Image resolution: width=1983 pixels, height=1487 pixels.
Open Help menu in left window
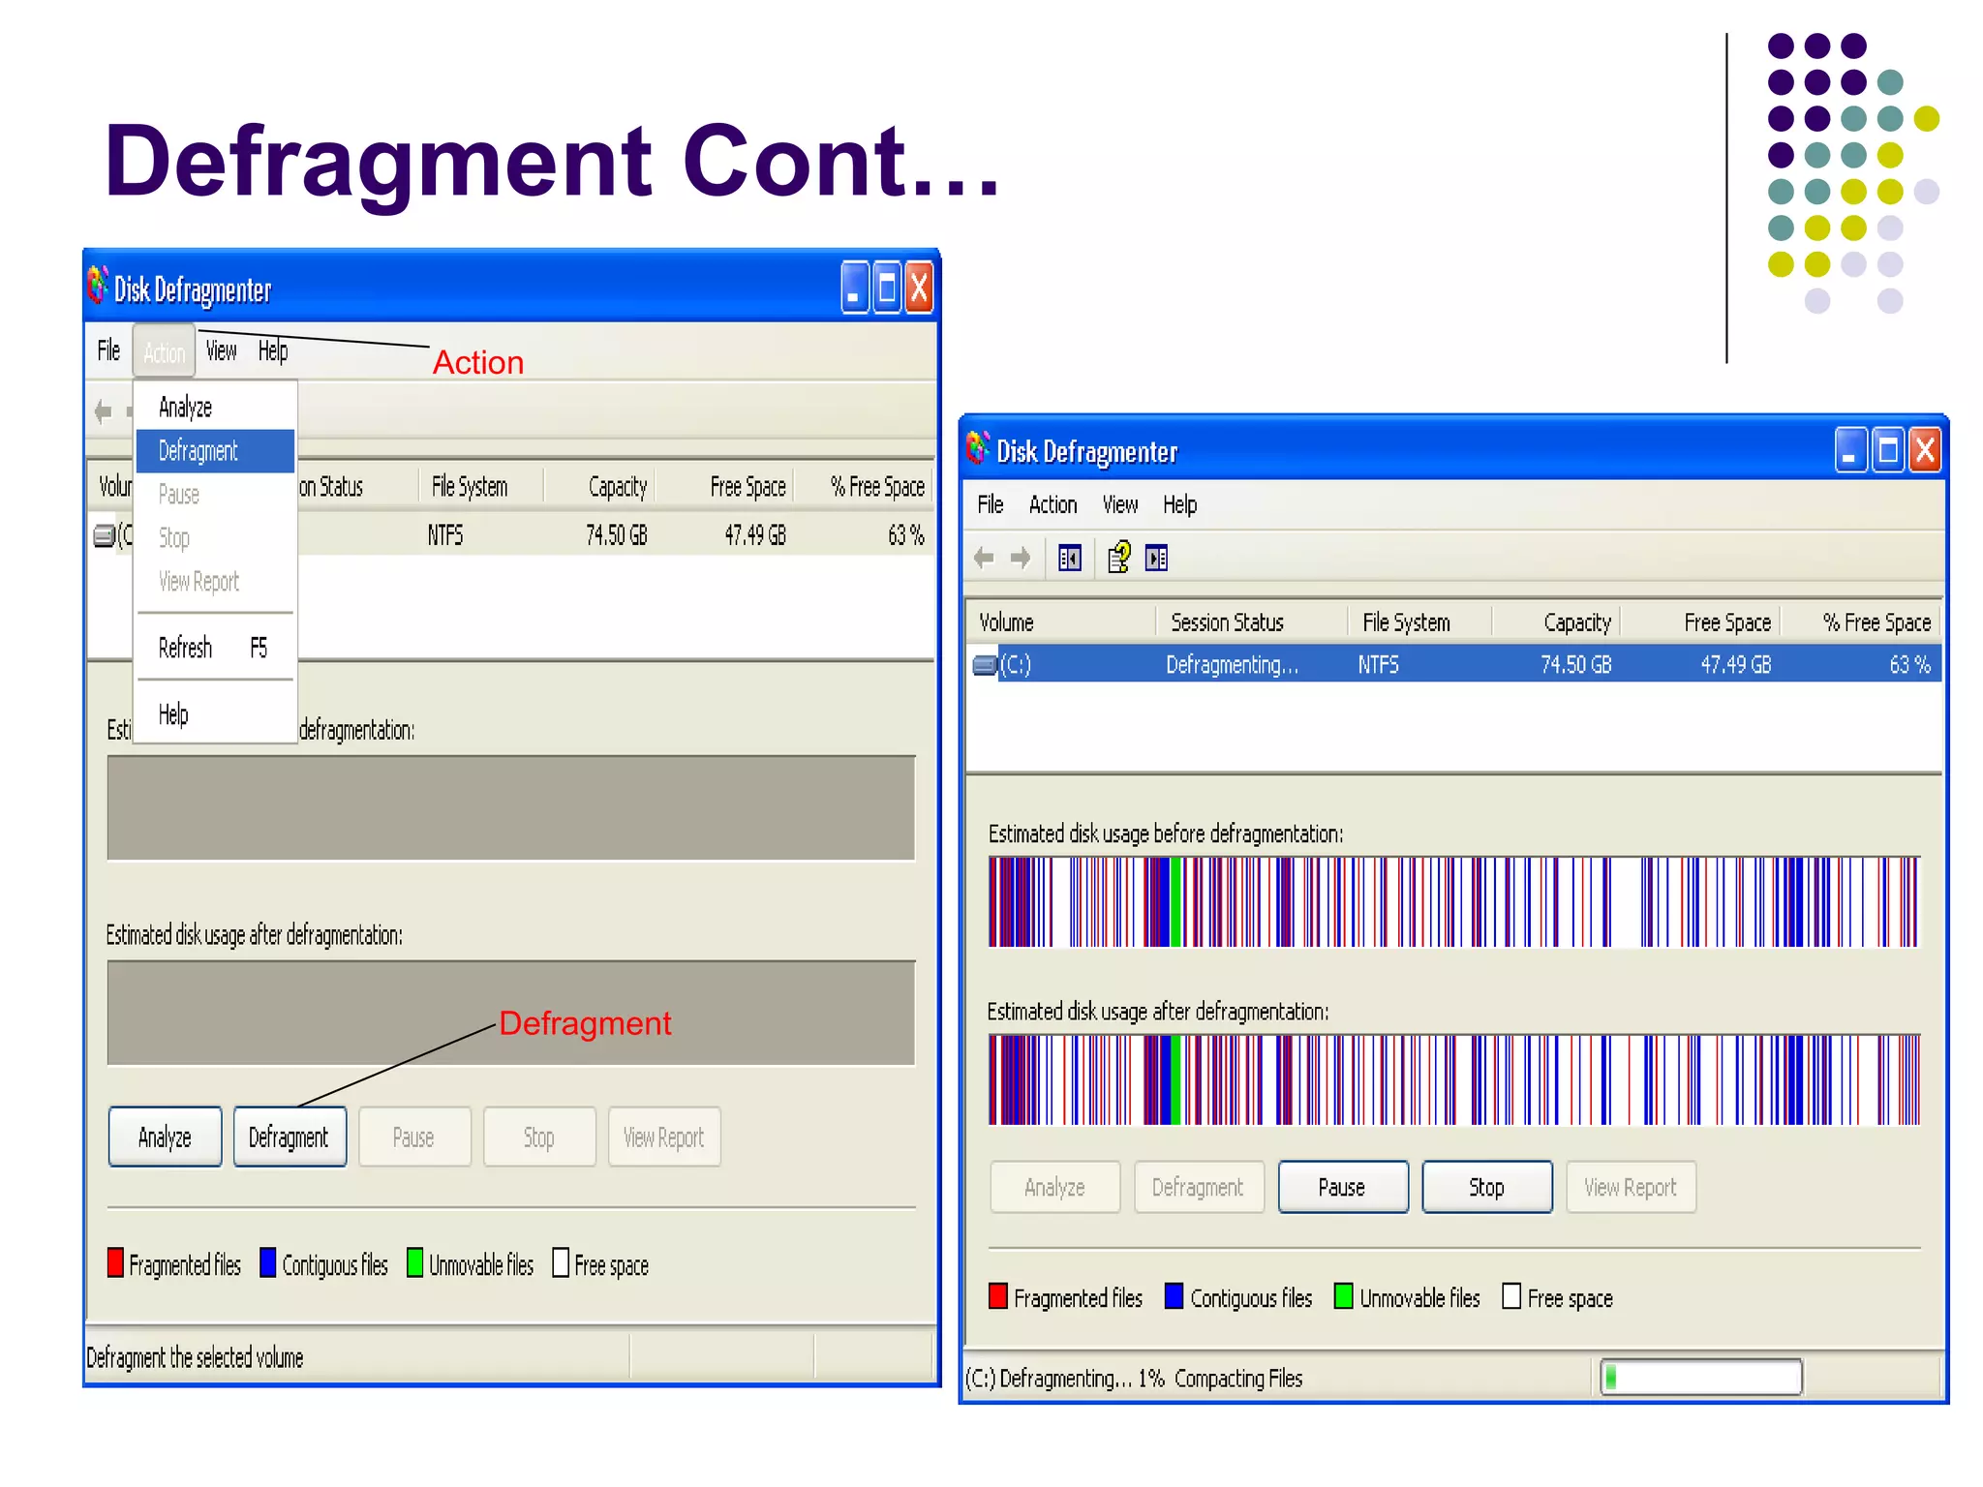point(273,350)
